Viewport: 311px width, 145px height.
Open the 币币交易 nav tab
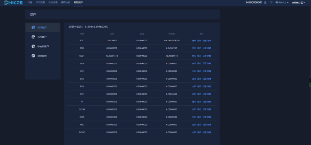41,2
